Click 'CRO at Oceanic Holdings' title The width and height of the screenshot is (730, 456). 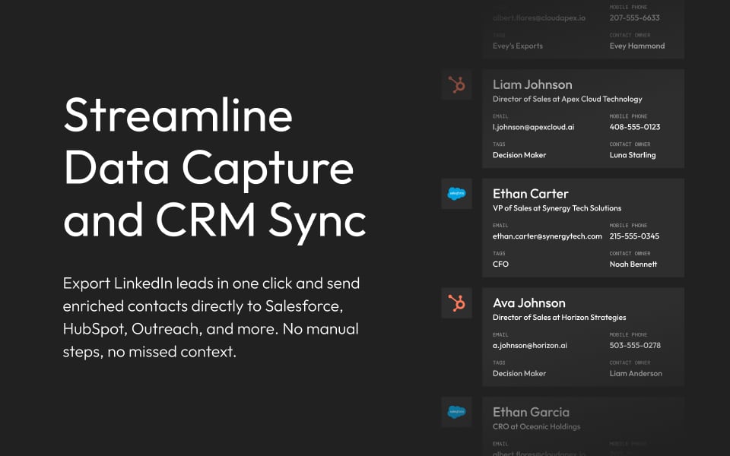(536, 426)
